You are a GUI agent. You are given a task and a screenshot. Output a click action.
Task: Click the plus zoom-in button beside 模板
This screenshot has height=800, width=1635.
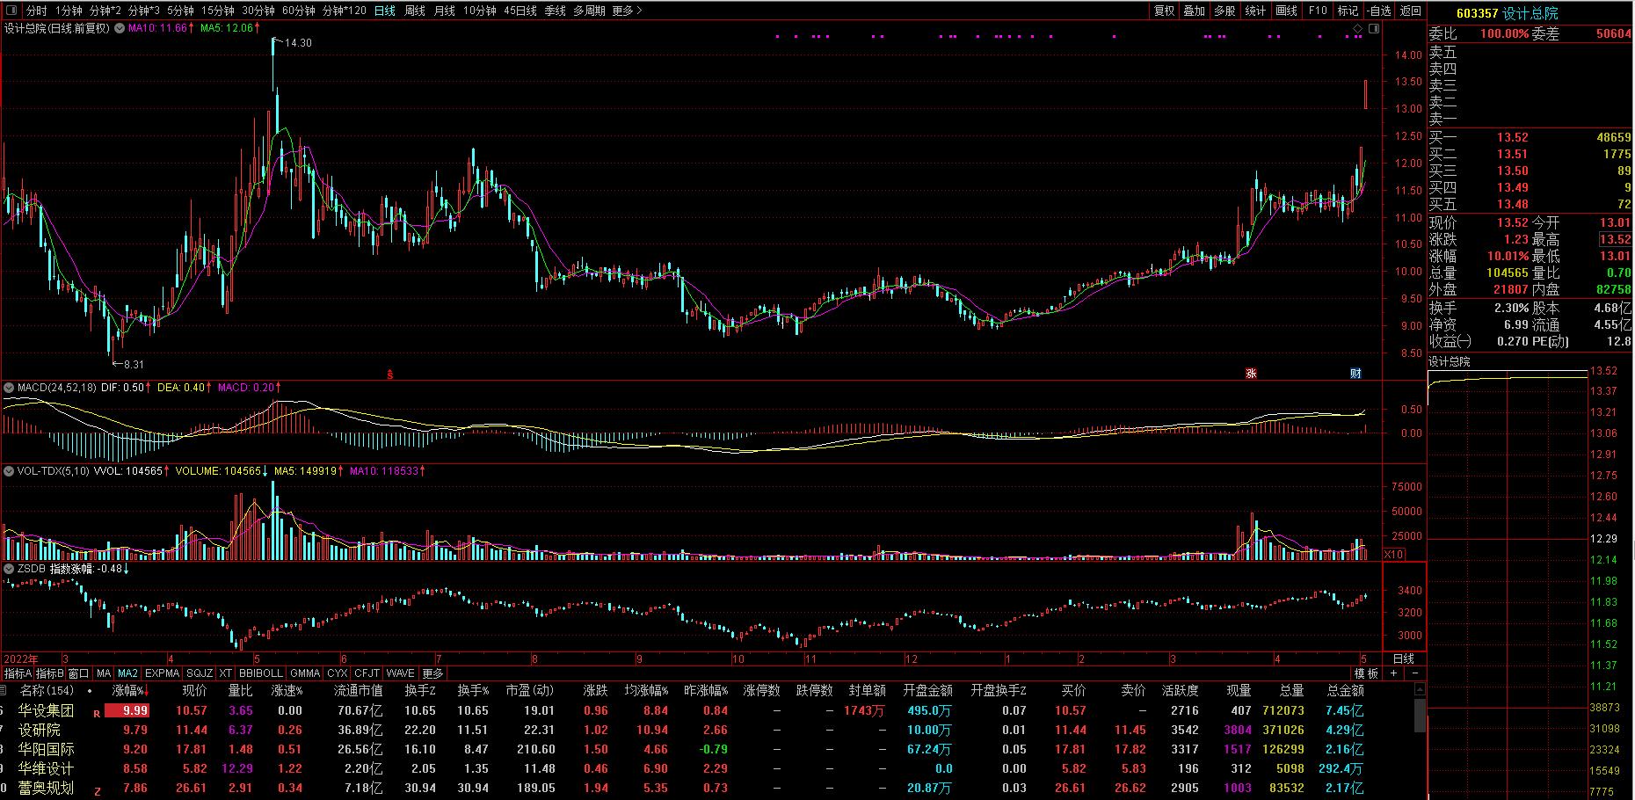pyautogui.click(x=1394, y=673)
